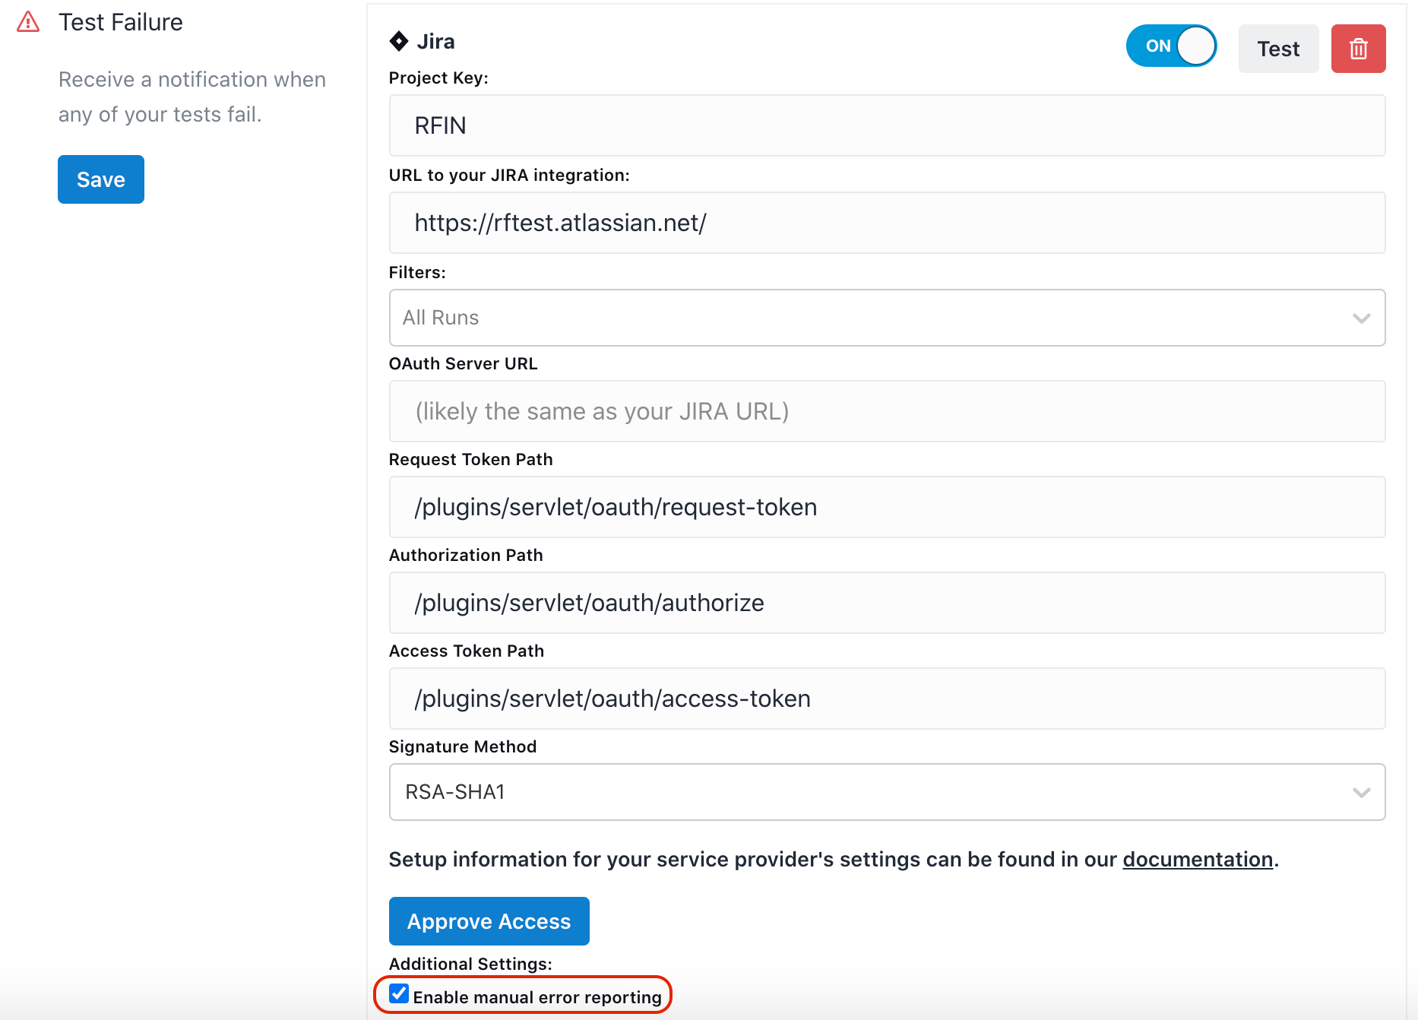Viewport: 1418px width, 1020px height.
Task: Click the Test button
Action: click(1278, 49)
